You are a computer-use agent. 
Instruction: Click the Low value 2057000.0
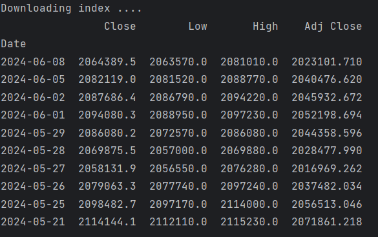[178, 151]
